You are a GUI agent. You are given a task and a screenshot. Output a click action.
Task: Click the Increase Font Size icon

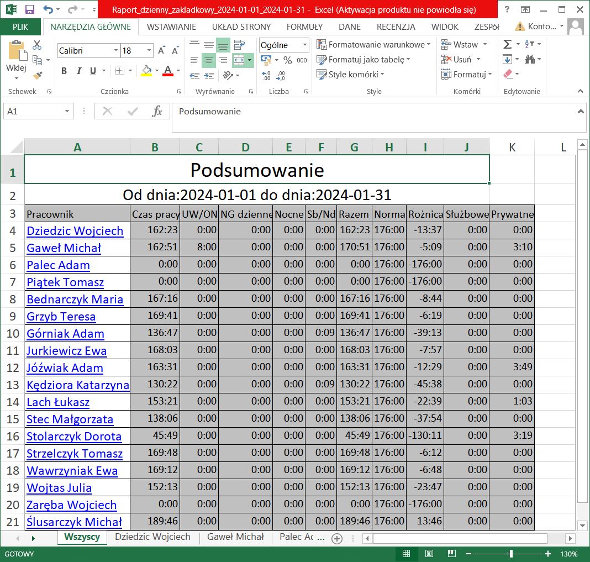[x=162, y=50]
